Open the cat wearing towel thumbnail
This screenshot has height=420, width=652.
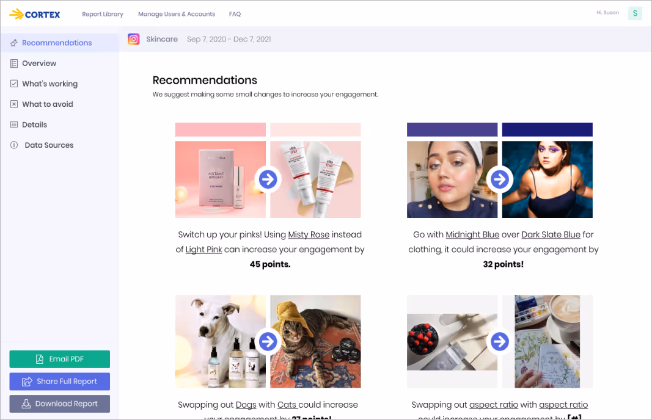coord(315,341)
